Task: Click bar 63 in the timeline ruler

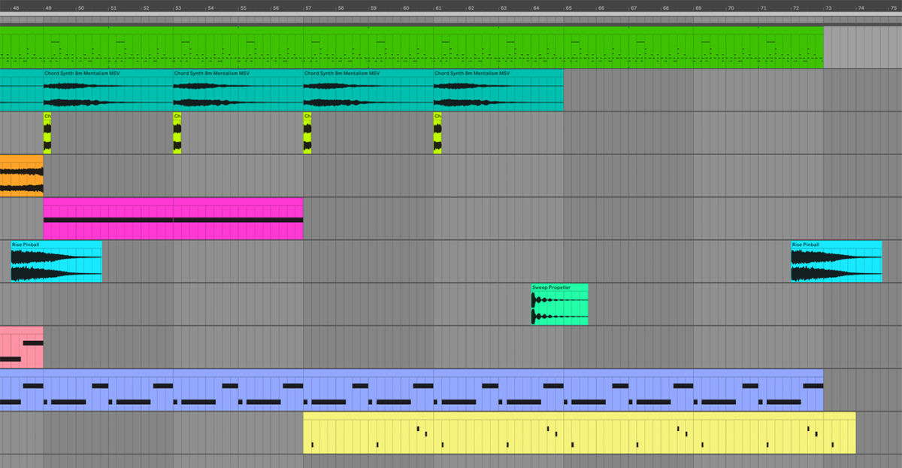Action: pyautogui.click(x=503, y=7)
